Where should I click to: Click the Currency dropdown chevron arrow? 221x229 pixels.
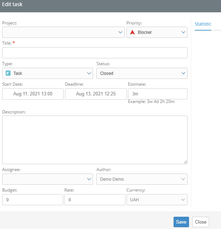[183, 199]
